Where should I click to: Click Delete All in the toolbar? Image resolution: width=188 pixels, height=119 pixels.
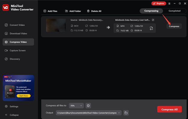point(94,11)
